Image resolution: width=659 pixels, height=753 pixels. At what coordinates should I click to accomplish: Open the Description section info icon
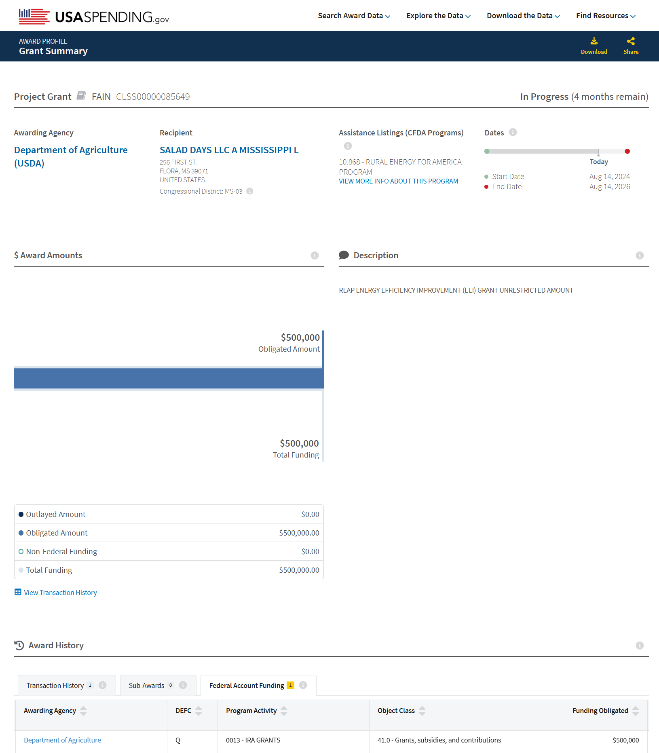click(x=640, y=255)
